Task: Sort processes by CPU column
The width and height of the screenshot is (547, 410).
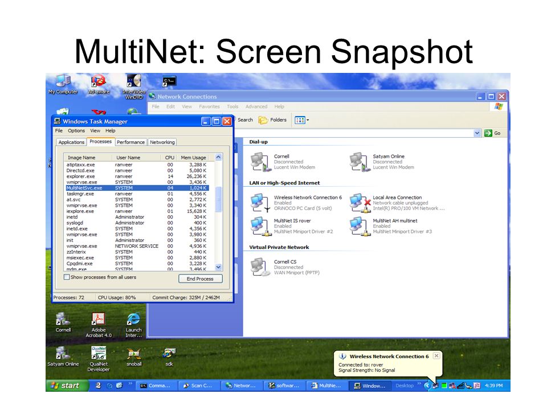Action: point(169,158)
